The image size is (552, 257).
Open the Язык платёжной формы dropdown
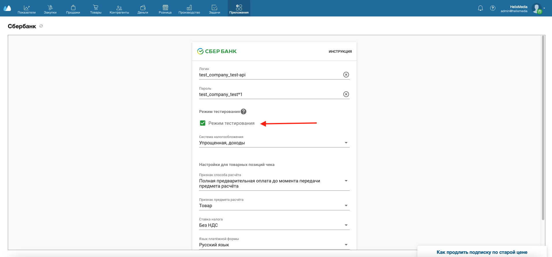point(274,245)
